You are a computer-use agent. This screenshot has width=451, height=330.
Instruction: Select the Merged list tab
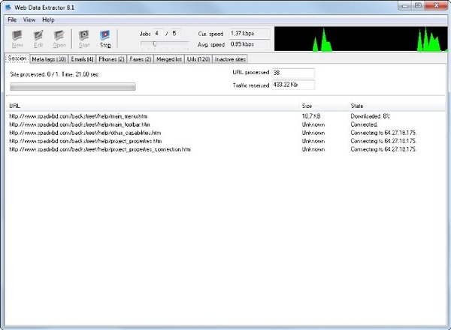pyautogui.click(x=169, y=59)
